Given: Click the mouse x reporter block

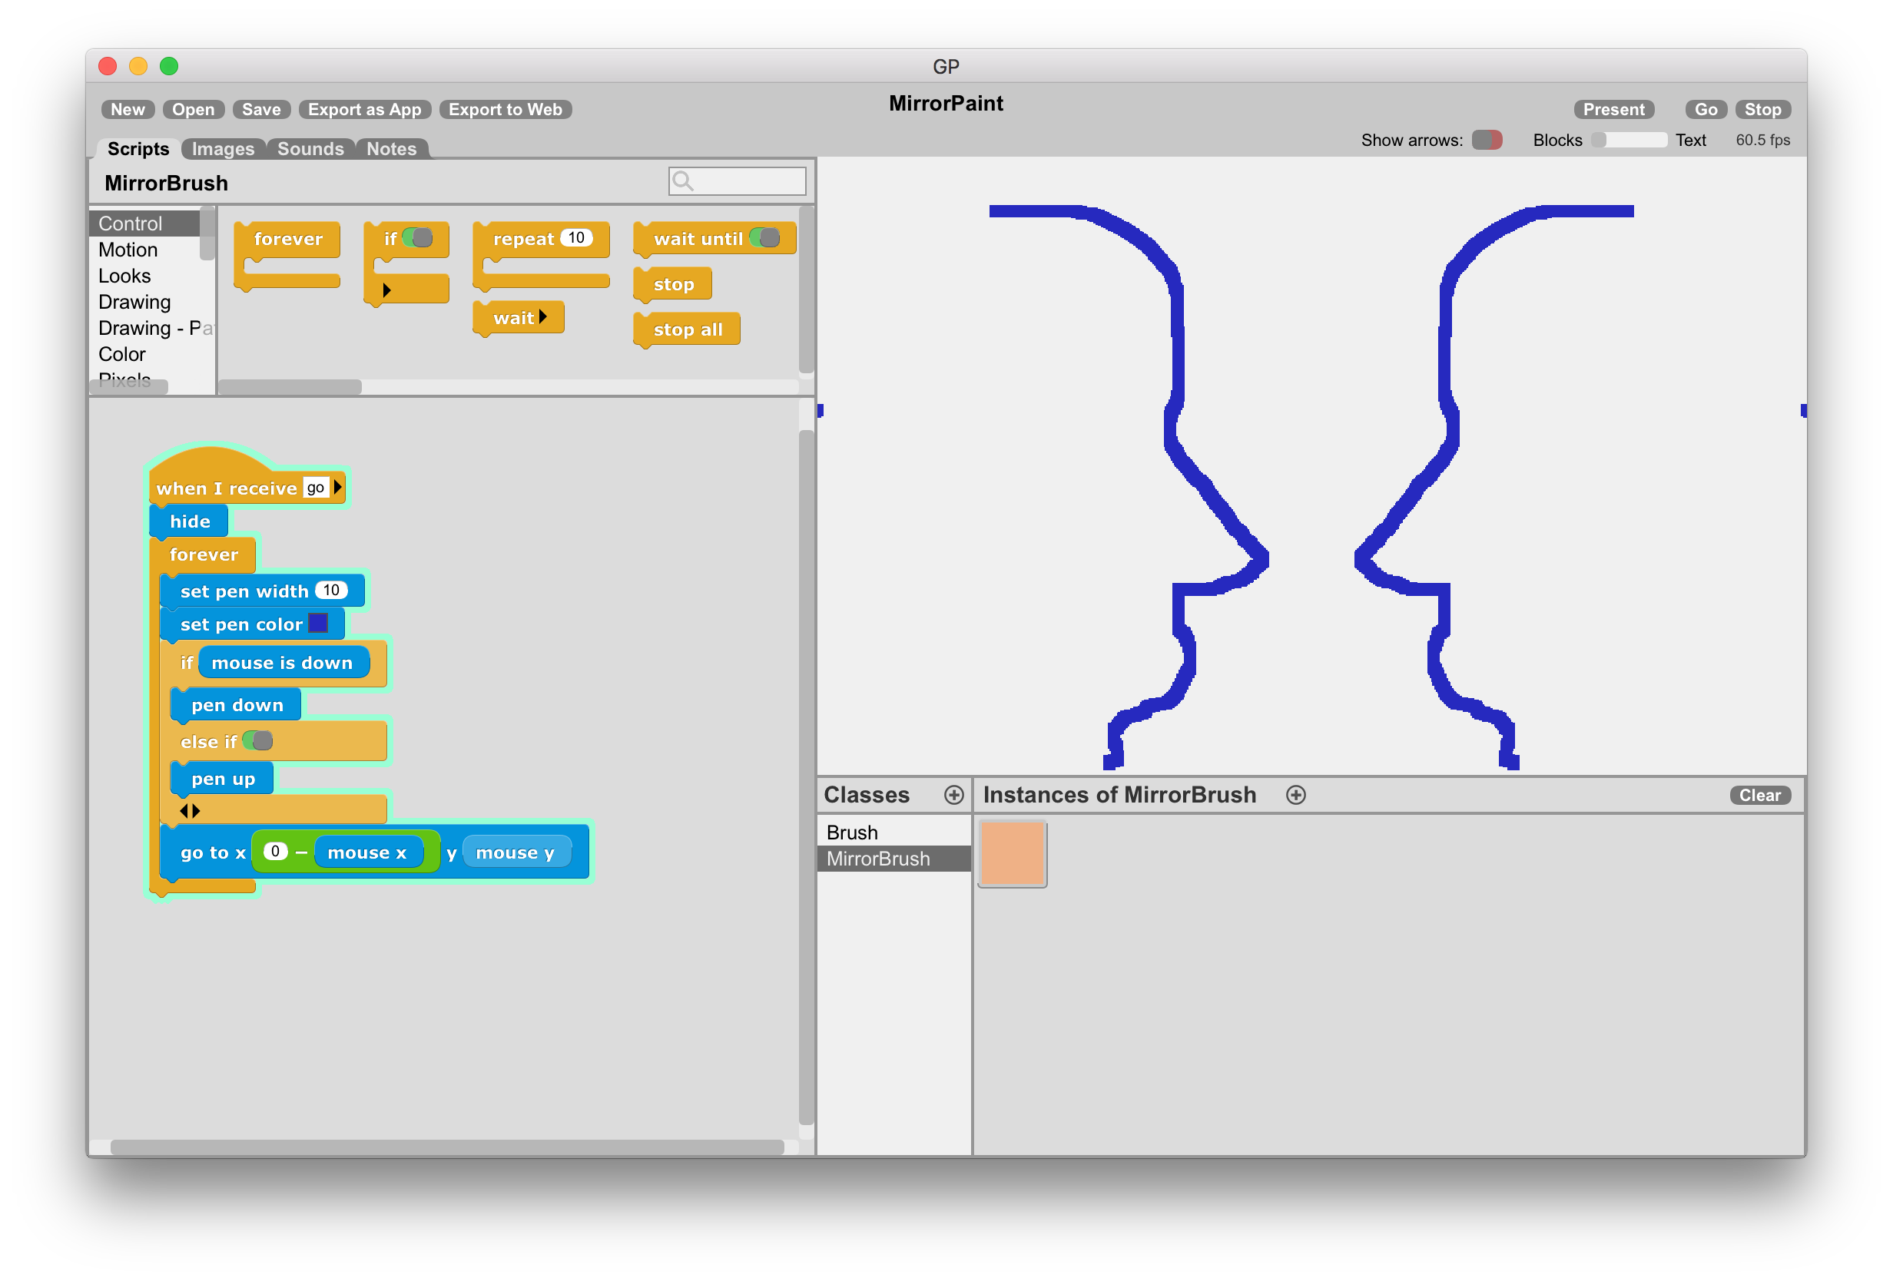Looking at the screenshot, I should (x=368, y=852).
